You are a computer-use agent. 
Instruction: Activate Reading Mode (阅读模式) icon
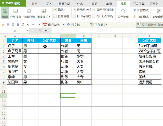point(44,11)
